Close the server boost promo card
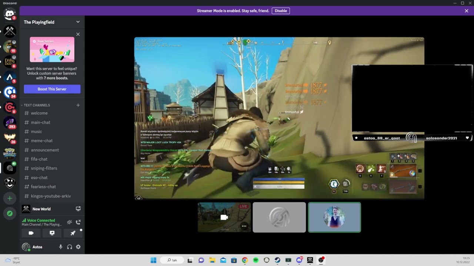 pyautogui.click(x=78, y=34)
